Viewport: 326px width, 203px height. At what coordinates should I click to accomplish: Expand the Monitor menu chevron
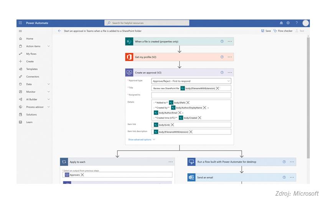pos(48,92)
